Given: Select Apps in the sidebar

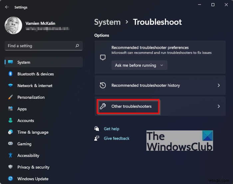Looking at the screenshot, I should (22, 109).
